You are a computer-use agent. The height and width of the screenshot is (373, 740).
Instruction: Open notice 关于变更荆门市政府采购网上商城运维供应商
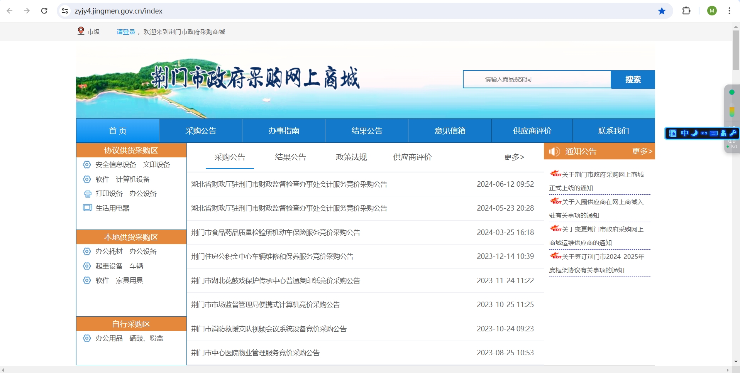[x=597, y=236]
